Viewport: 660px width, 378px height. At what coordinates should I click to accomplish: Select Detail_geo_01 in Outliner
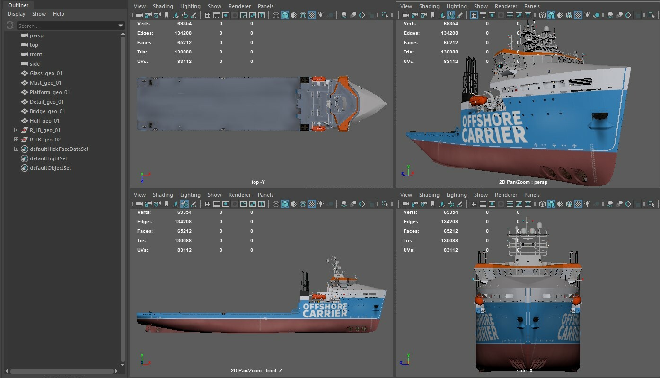(x=46, y=102)
